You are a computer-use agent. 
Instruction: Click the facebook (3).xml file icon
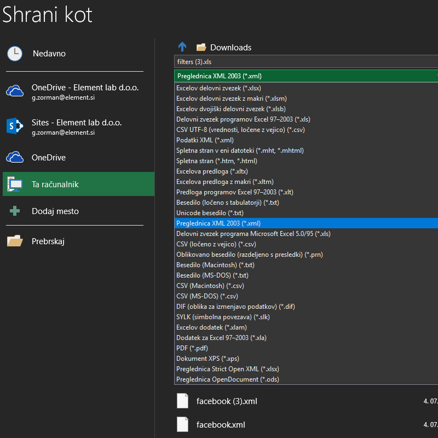[x=182, y=401]
